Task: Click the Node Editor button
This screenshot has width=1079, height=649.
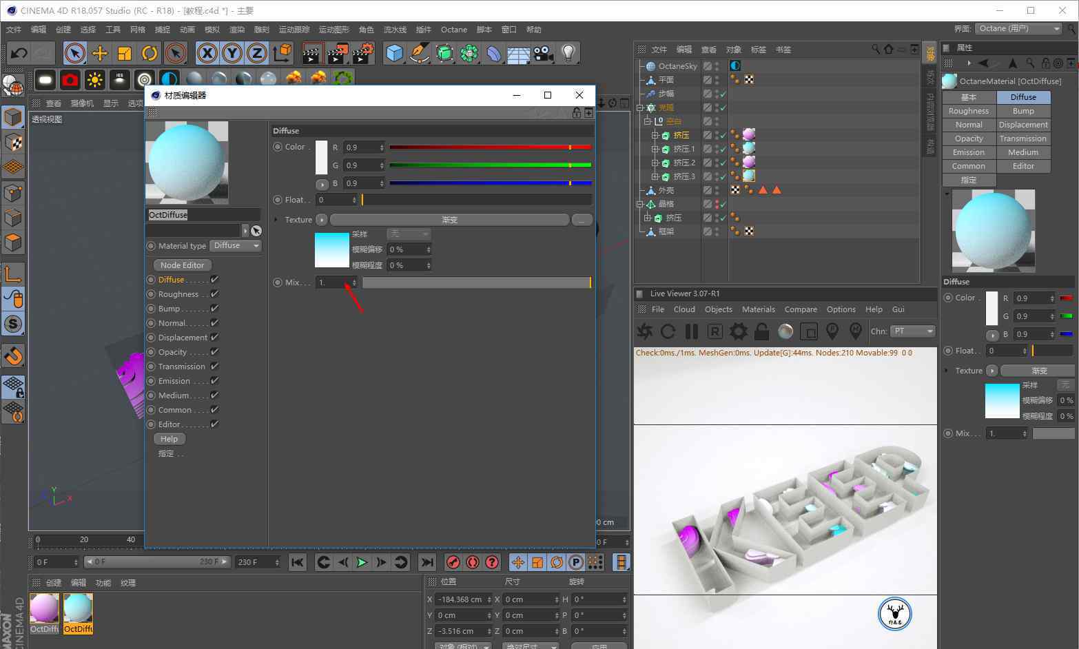Action: click(183, 265)
